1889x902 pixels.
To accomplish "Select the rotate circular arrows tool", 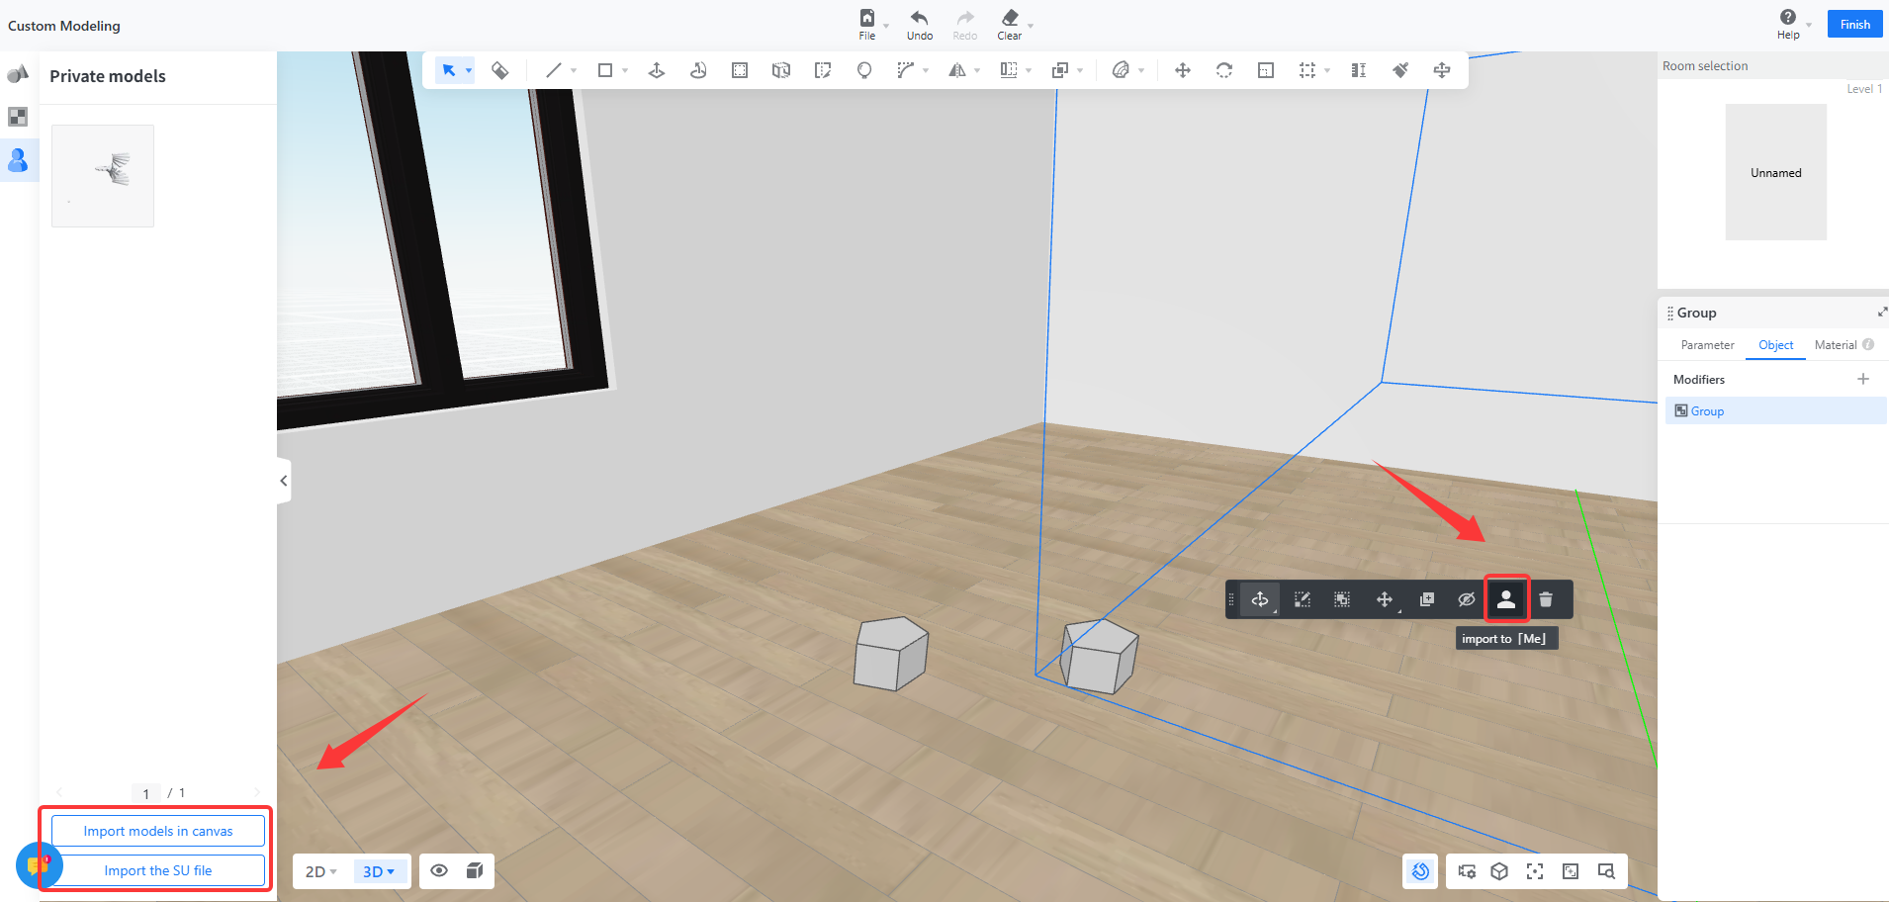I will click(1224, 70).
